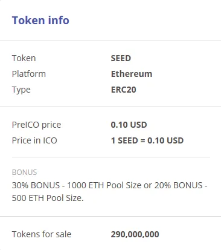This screenshot has height=250, width=221.
Task: Click the divider below Price in ICO
Action: pos(111,157)
